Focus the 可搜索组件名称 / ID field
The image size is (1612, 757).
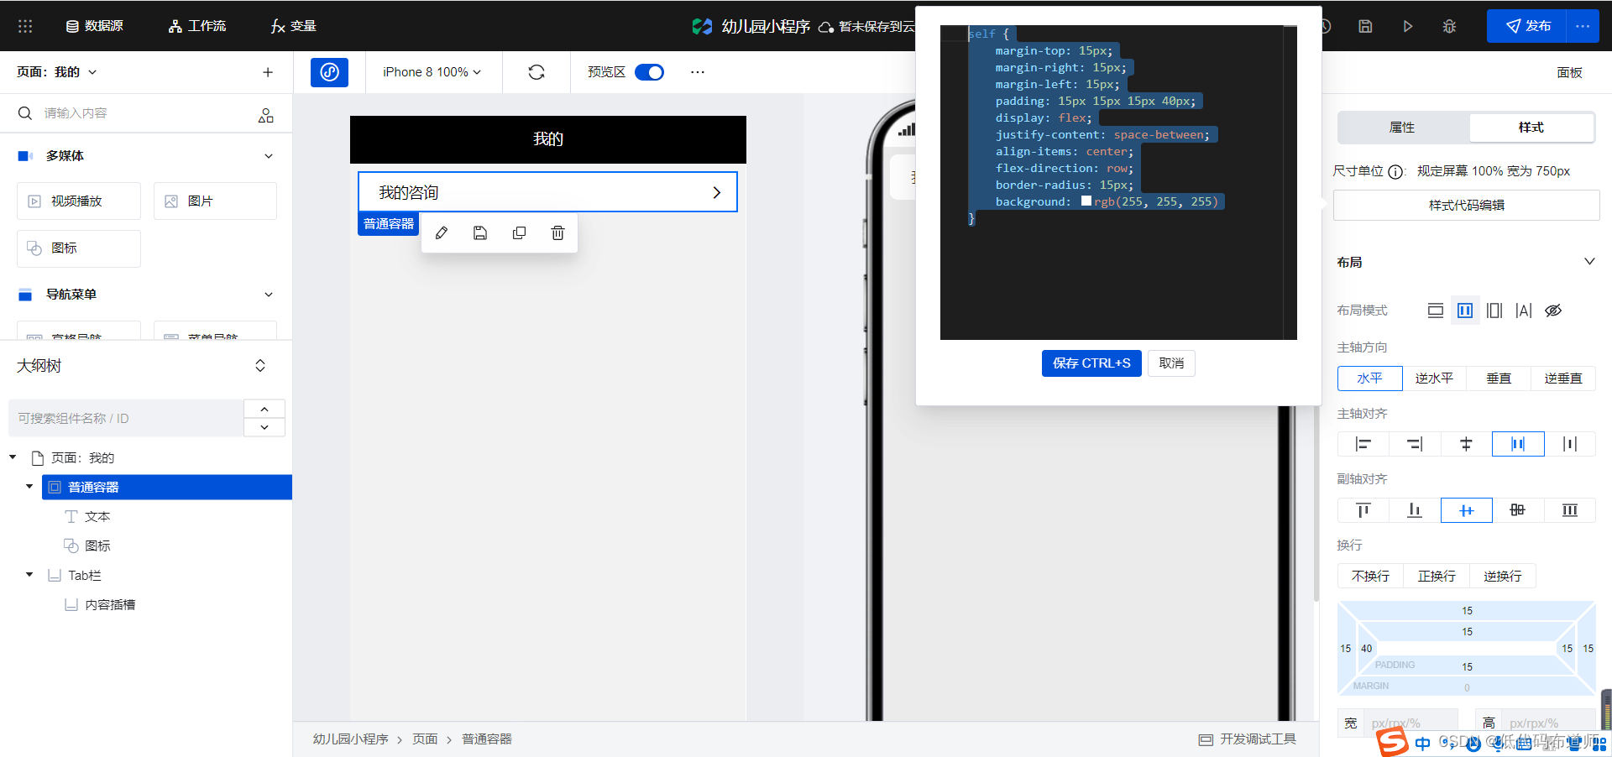tap(126, 418)
